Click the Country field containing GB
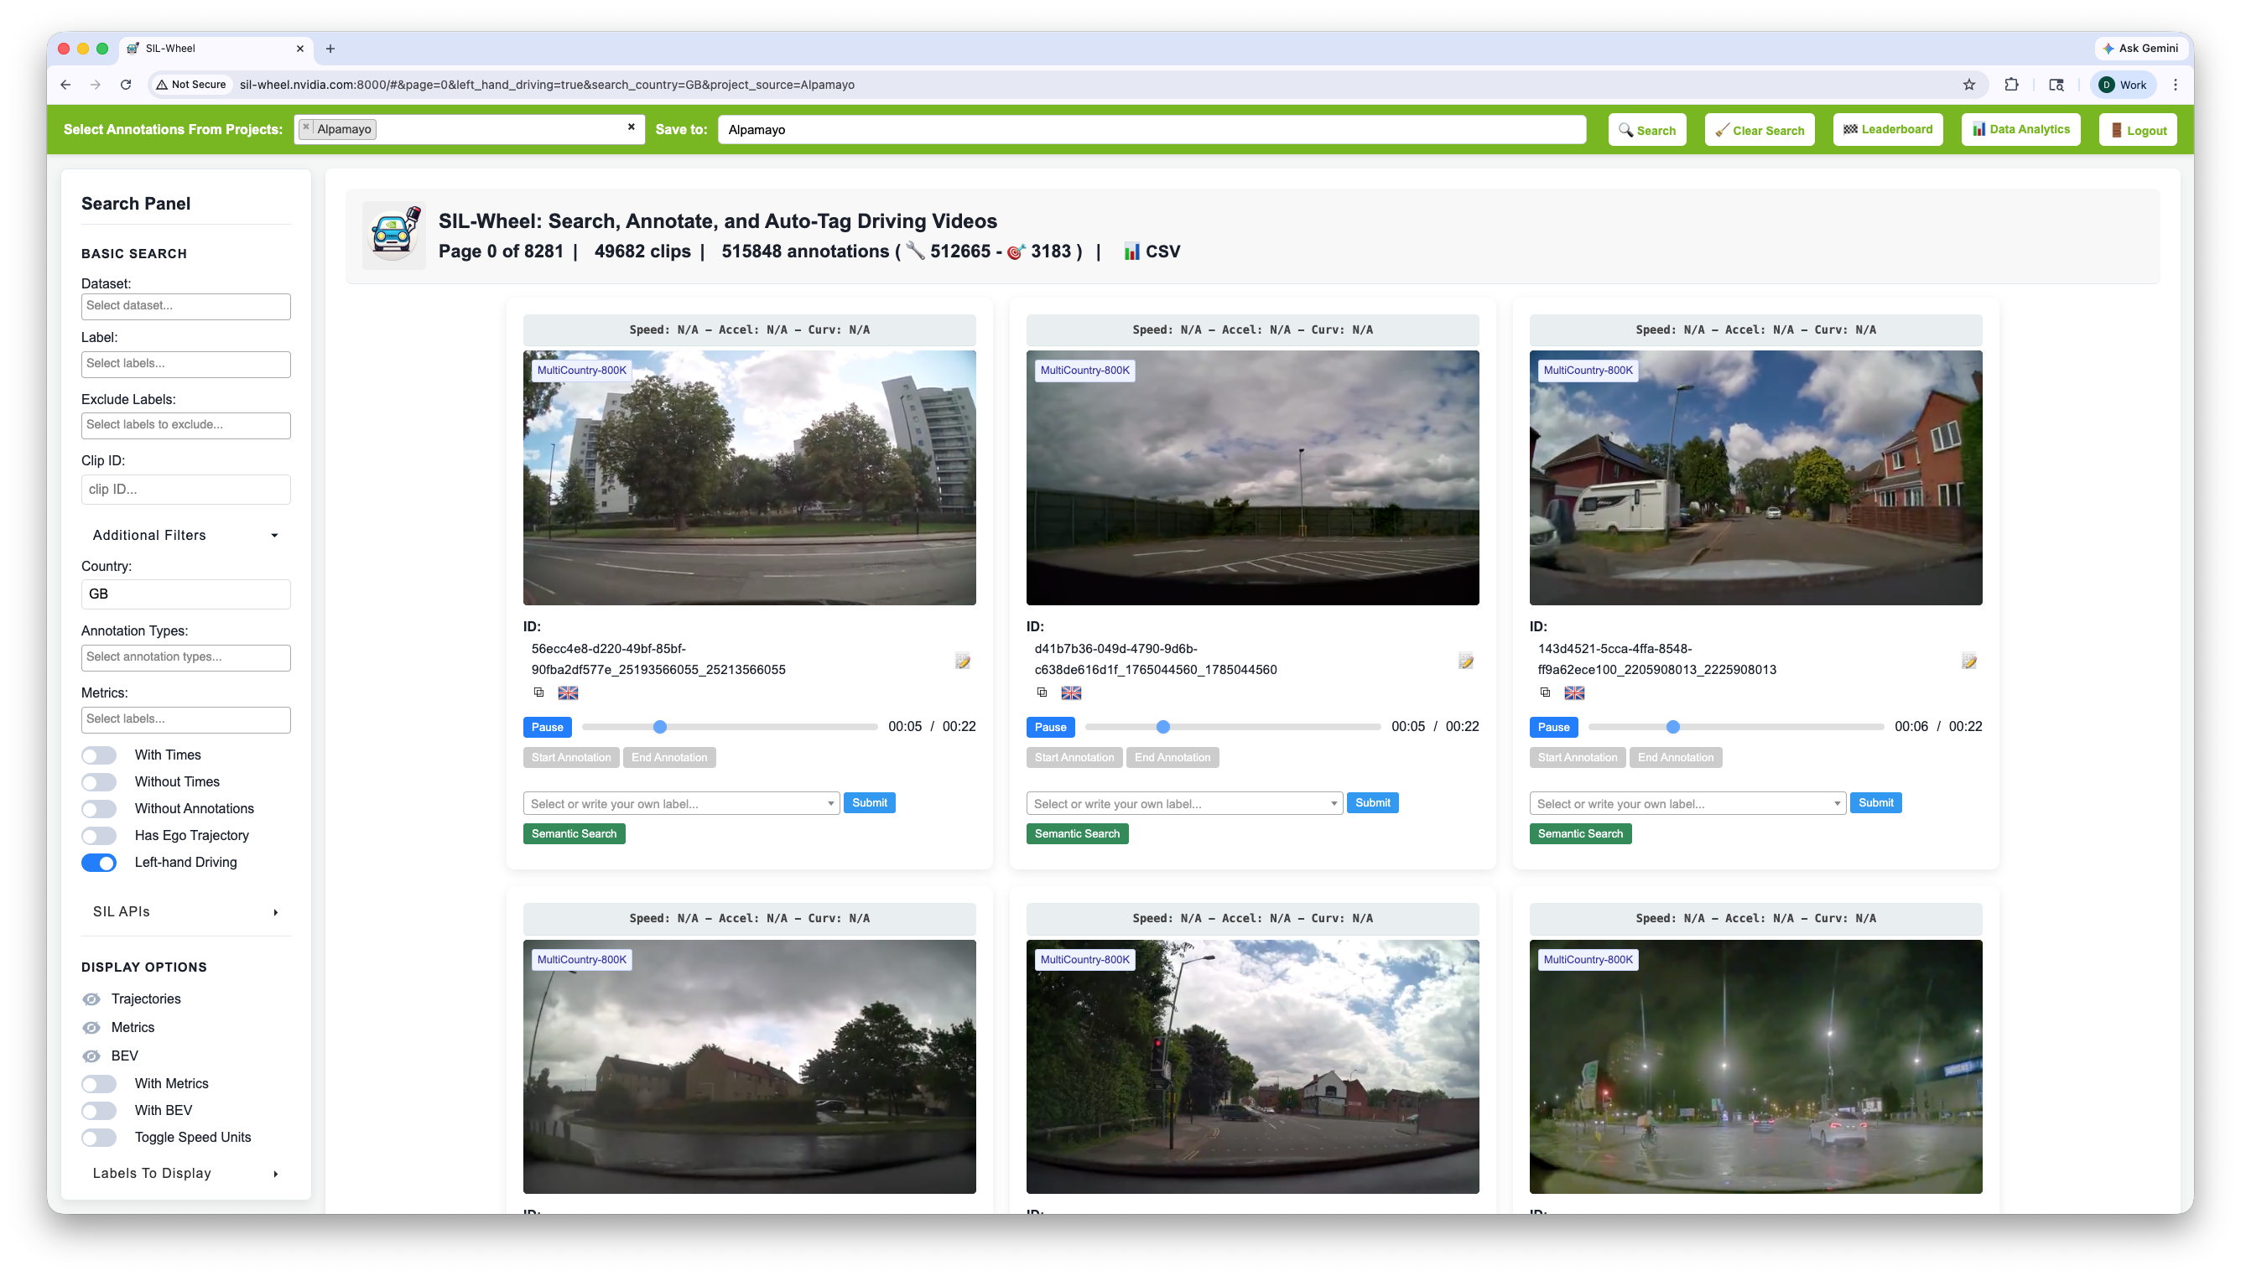The width and height of the screenshot is (2241, 1276). [x=186, y=594]
